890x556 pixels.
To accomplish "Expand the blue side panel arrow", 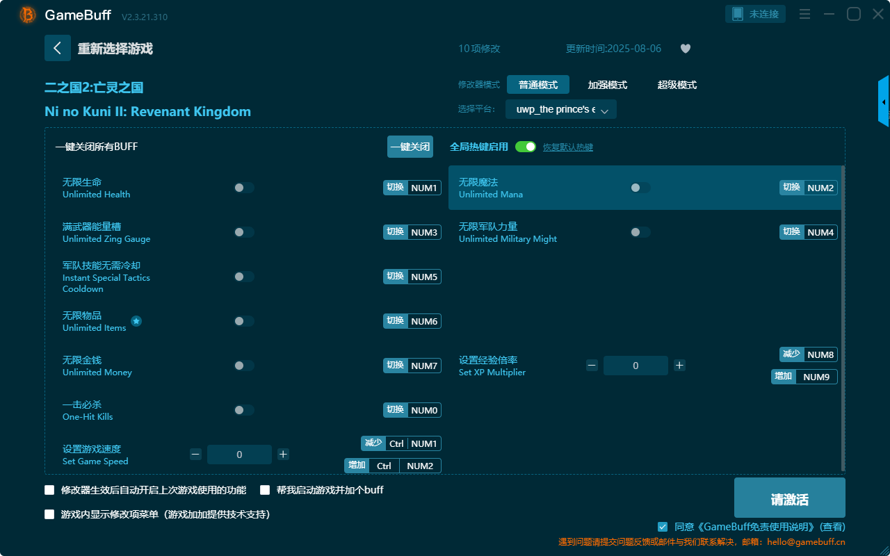I will 884,102.
